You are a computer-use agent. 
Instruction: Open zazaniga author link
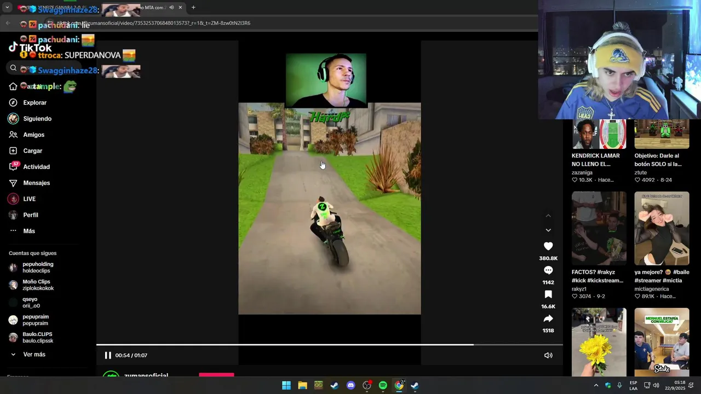point(582,172)
